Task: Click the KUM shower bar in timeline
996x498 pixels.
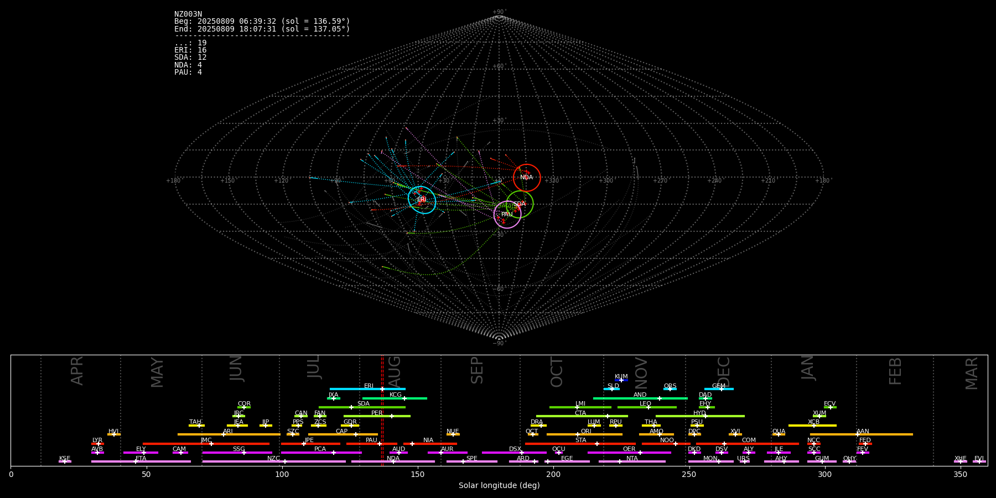Action: pyautogui.click(x=621, y=380)
